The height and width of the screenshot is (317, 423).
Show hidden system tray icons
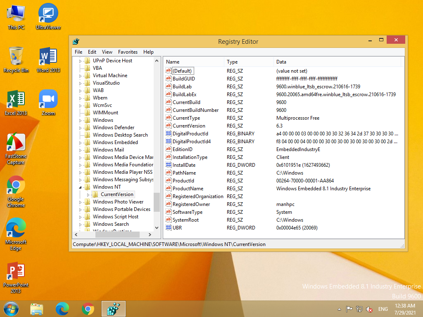340,309
